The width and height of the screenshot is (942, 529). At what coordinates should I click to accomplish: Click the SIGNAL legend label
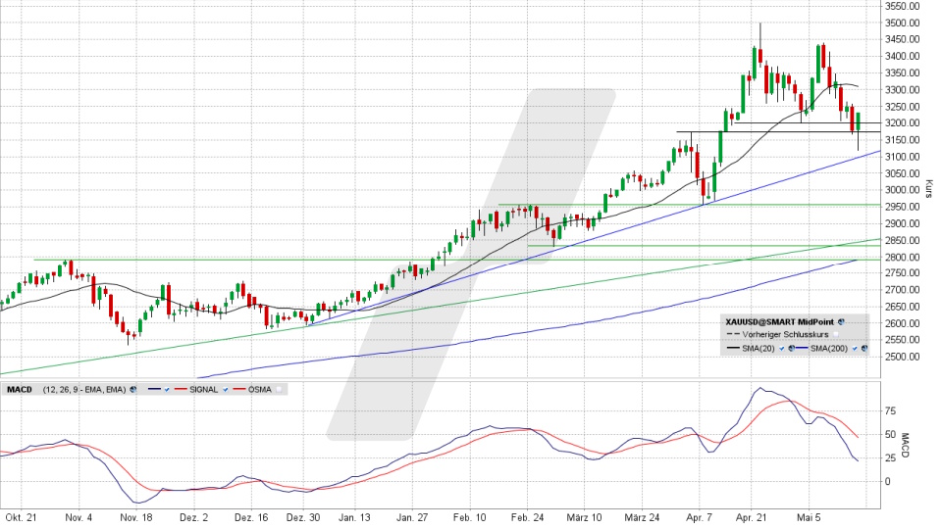204,389
